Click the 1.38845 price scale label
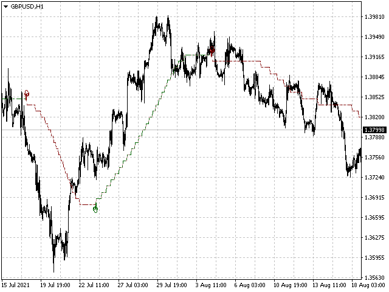Viewport: 389px width, 292px height. (x=374, y=77)
